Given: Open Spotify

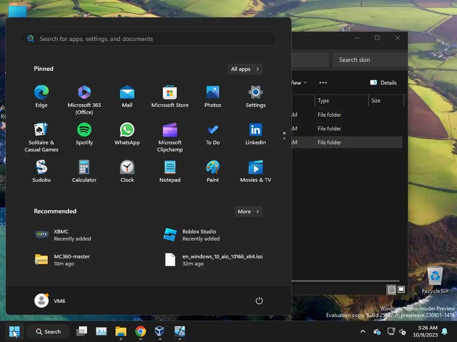Looking at the screenshot, I should point(84,134).
